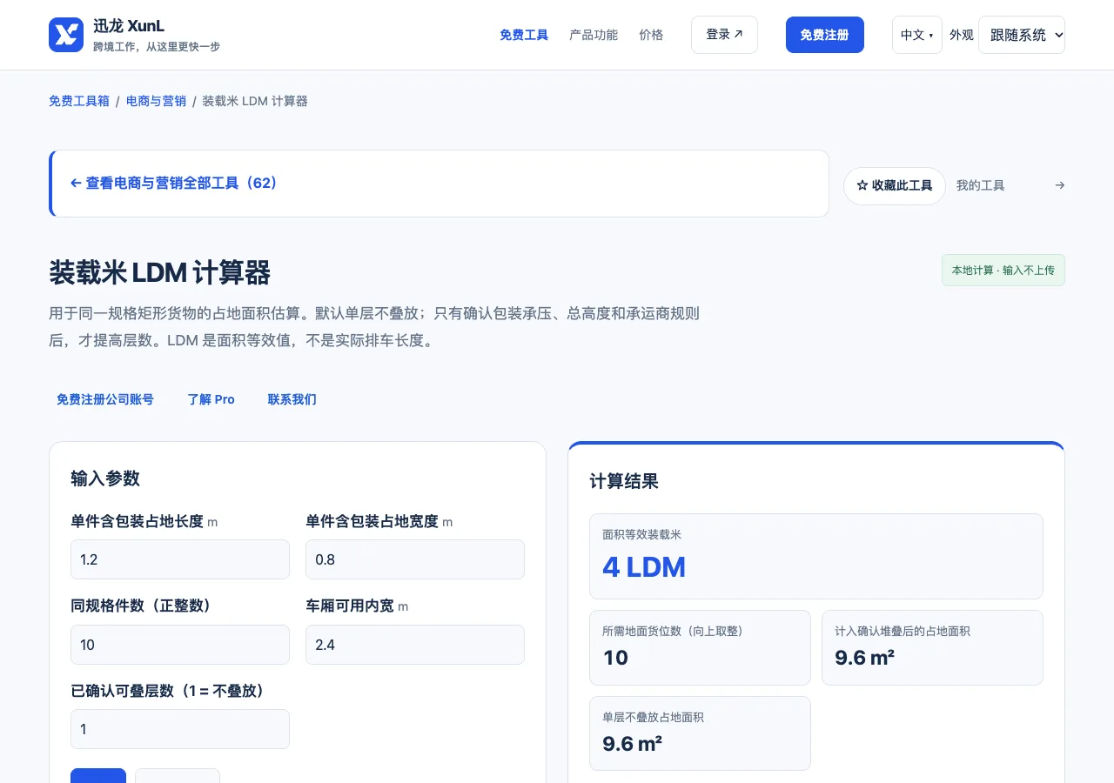This screenshot has height=783, width=1114.
Task: Click the 收藏此工具 star button
Action: coord(895,185)
